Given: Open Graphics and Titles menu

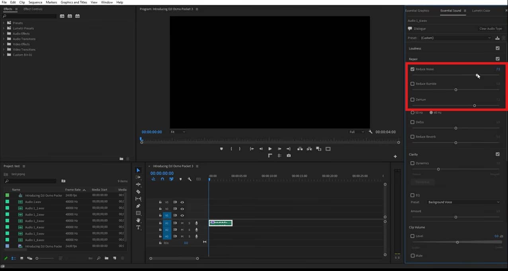Looking at the screenshot, I should coord(74,2).
